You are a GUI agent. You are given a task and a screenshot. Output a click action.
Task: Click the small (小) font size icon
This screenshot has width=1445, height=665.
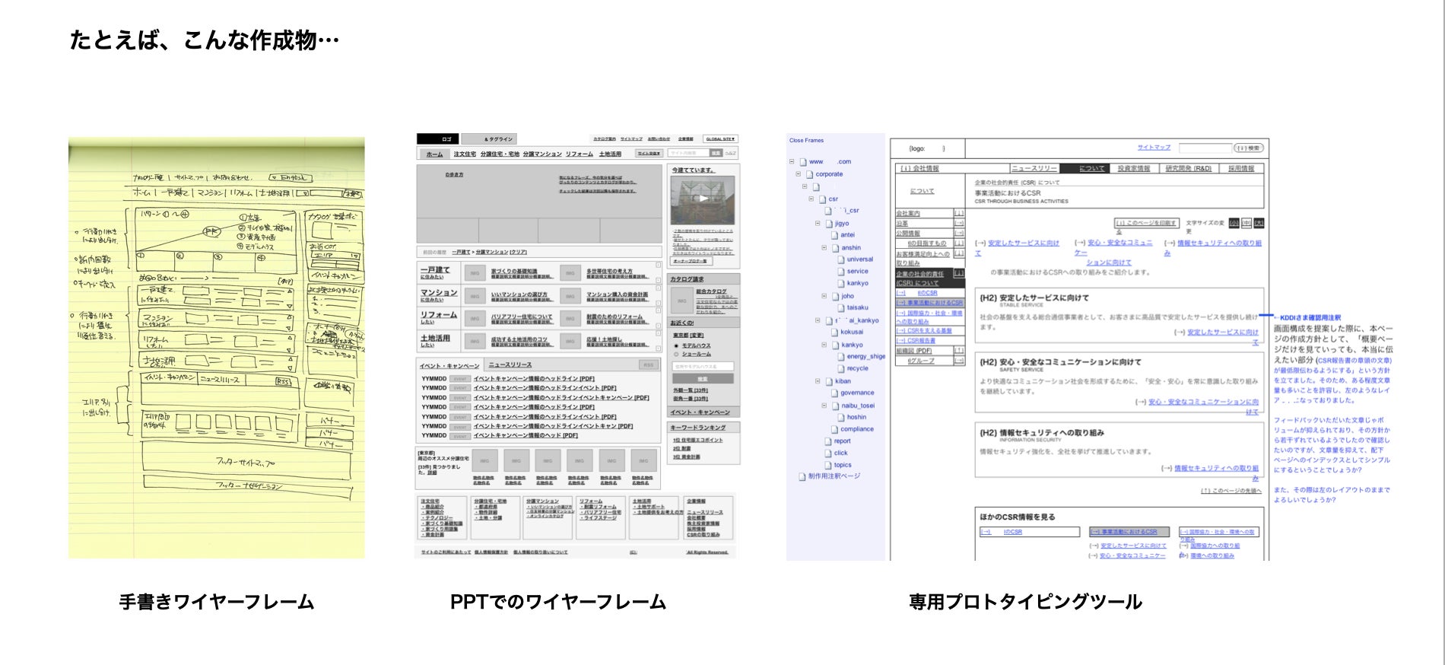(1234, 223)
